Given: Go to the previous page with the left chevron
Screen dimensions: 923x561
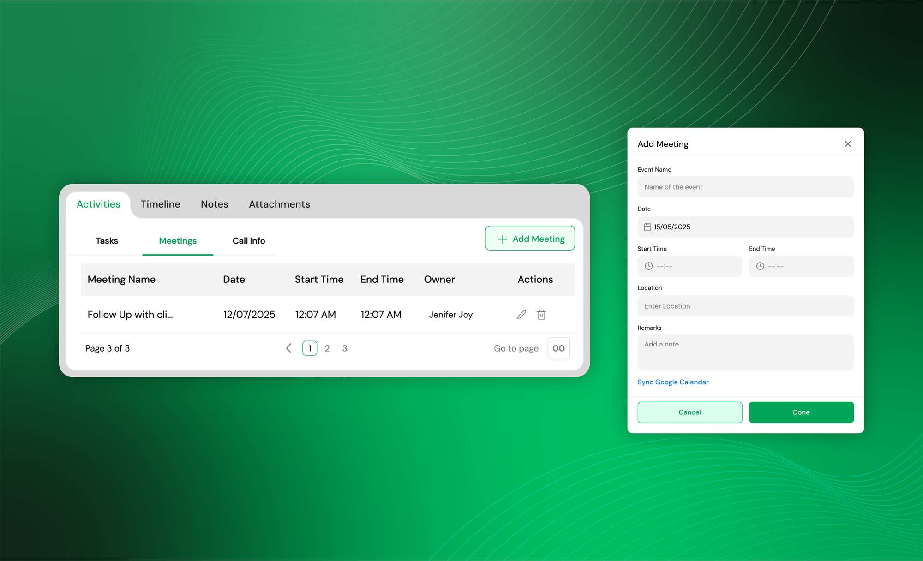Looking at the screenshot, I should pos(289,348).
